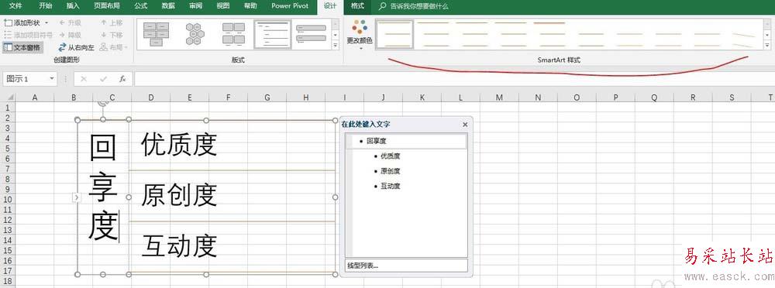775x288 pixels.
Task: Switch to the 审阅 review tab
Action: 195,6
